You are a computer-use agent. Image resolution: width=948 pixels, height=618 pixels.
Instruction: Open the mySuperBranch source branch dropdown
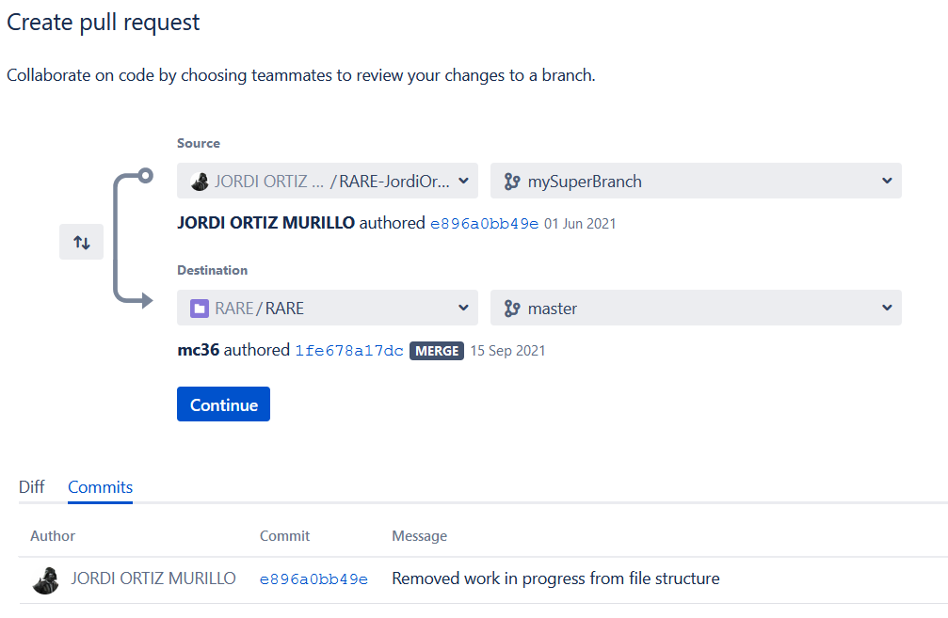point(696,182)
